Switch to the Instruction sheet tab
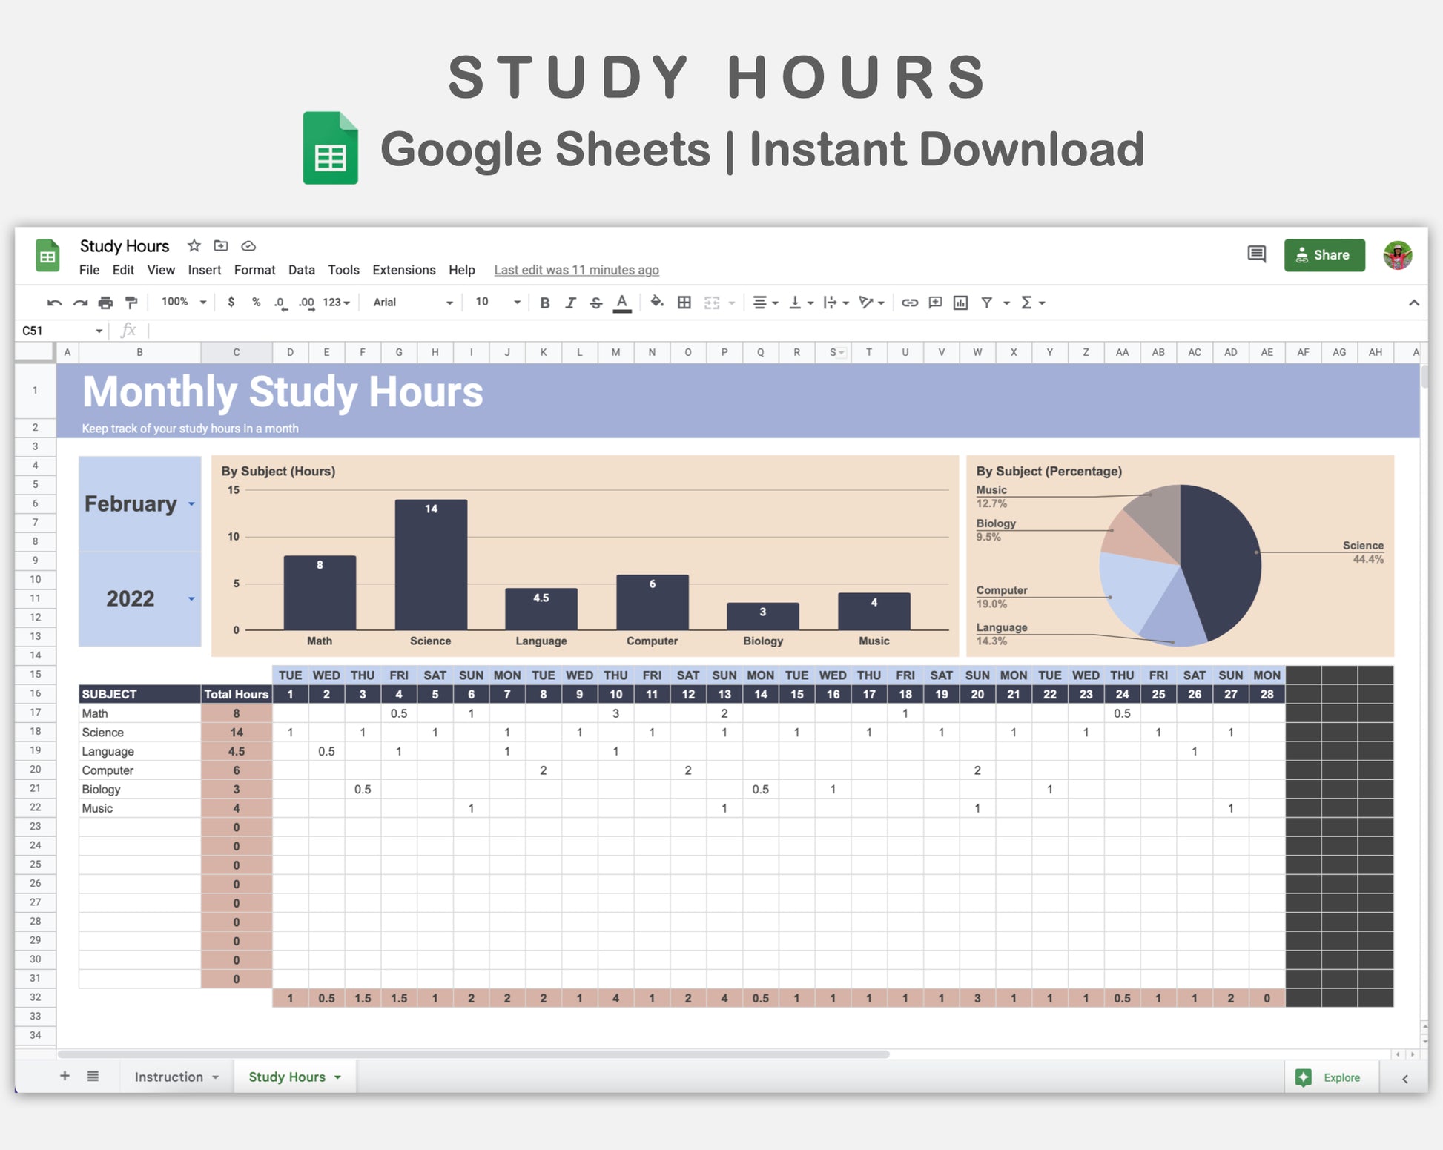1443x1150 pixels. (169, 1077)
